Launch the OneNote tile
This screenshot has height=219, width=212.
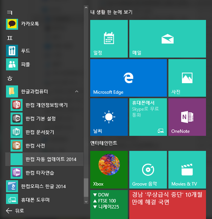coord(187,117)
